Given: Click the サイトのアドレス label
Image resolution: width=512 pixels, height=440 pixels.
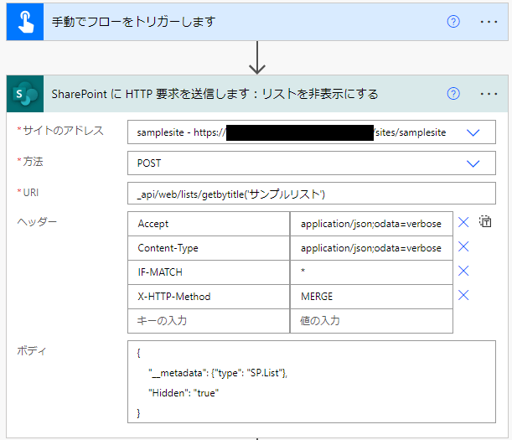Looking at the screenshot, I should [63, 131].
